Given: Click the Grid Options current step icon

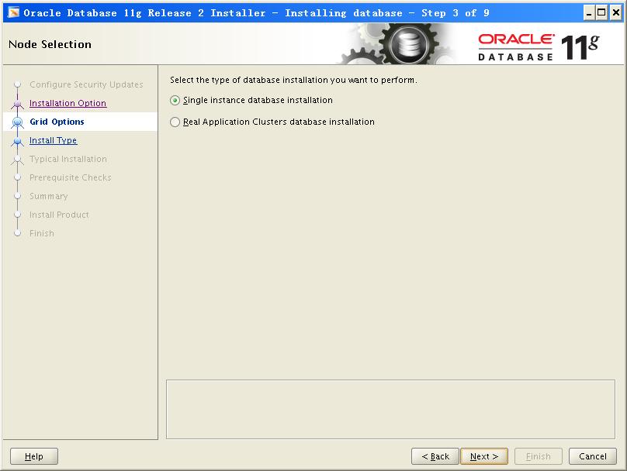Looking at the screenshot, I should click(x=17, y=122).
